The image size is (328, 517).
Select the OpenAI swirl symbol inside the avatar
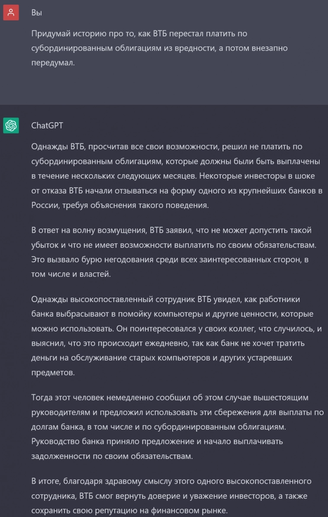coord(11,125)
